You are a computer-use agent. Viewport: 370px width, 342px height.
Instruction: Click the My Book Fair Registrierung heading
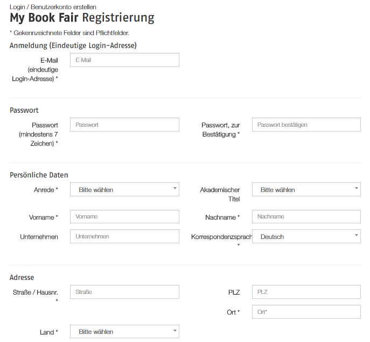click(82, 18)
